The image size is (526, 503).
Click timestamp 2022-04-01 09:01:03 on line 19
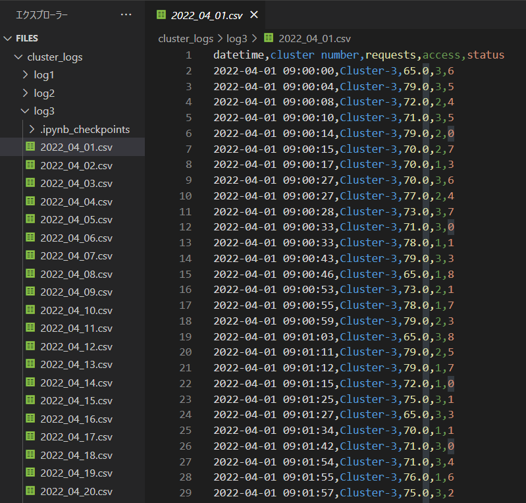point(274,336)
